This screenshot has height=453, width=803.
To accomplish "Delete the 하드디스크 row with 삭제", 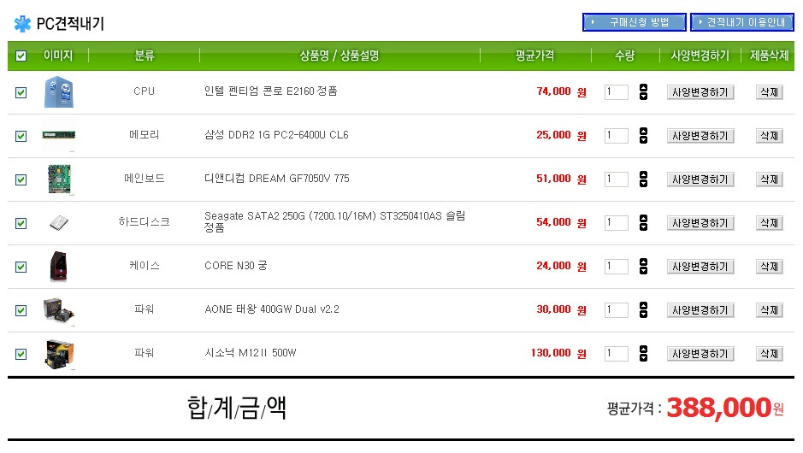I will tap(769, 223).
